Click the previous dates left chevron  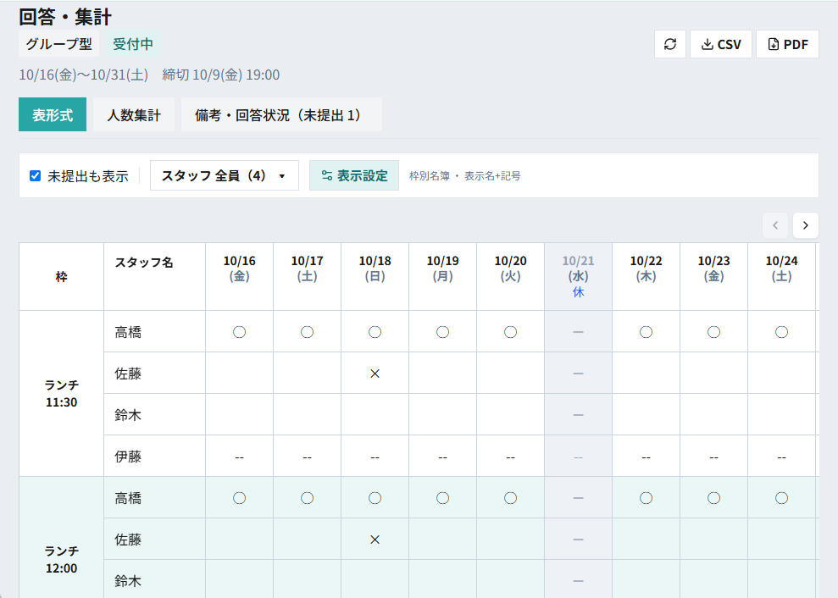point(775,225)
